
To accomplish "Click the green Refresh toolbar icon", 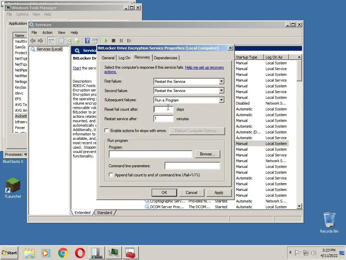I will [x=70, y=41].
